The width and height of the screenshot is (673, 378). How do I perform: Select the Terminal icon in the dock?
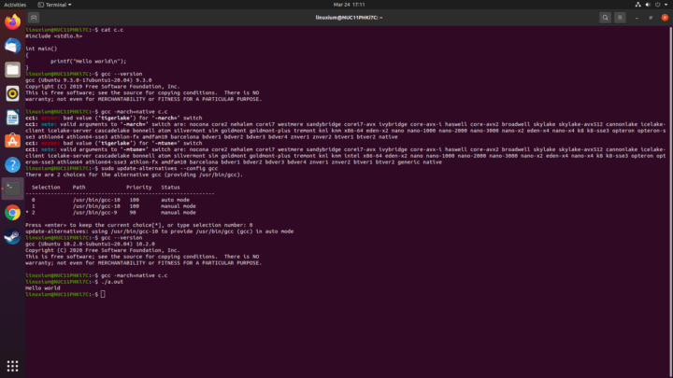pyautogui.click(x=12, y=189)
